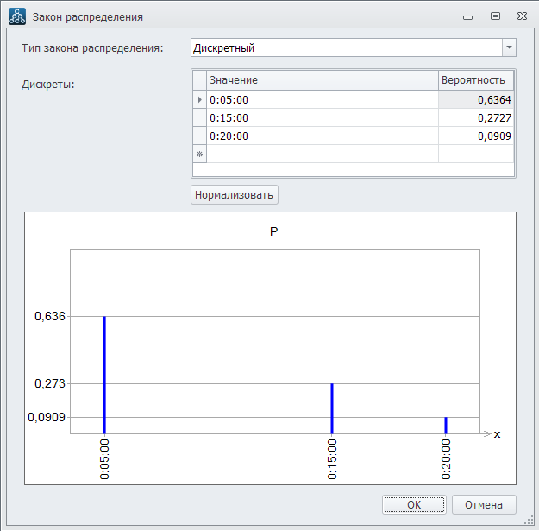Open the dropdown arrow for distribution type
Viewport: 539px width, 531px height.
click(x=509, y=47)
